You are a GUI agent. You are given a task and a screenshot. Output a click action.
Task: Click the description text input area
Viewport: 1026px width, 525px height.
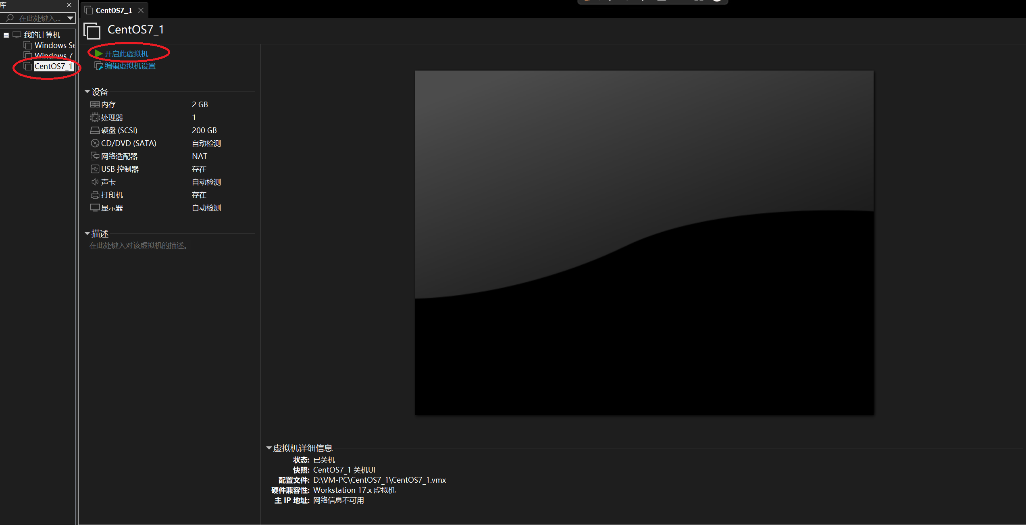pyautogui.click(x=138, y=246)
